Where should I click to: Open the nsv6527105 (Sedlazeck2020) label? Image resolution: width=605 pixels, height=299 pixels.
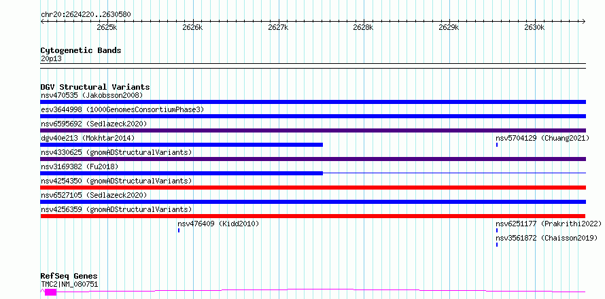pyautogui.click(x=94, y=195)
